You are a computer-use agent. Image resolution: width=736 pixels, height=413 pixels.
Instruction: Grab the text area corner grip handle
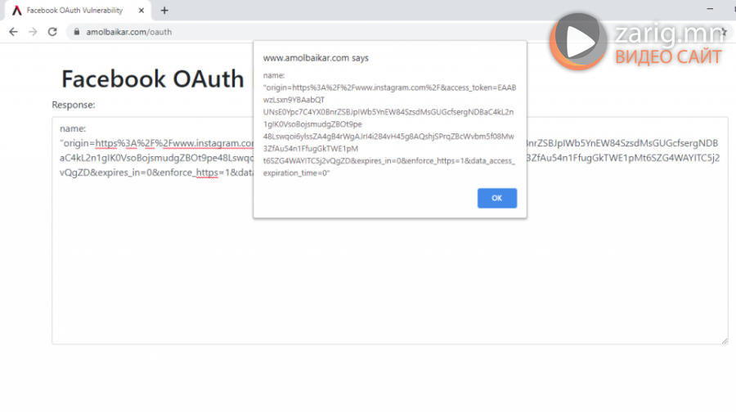(x=725, y=341)
